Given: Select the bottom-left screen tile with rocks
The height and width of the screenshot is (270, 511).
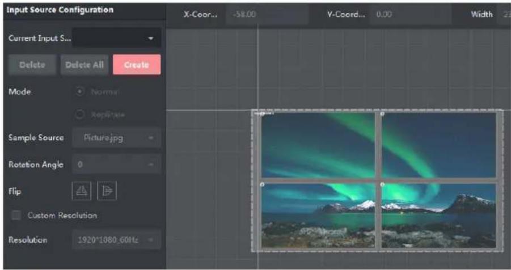Looking at the screenshot, I should tap(318, 216).
